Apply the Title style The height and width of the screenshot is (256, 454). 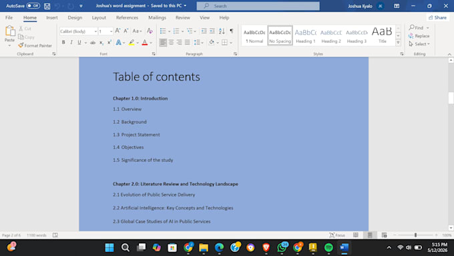(x=382, y=35)
